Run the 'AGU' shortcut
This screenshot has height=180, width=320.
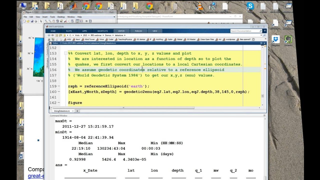click(x=67, y=39)
